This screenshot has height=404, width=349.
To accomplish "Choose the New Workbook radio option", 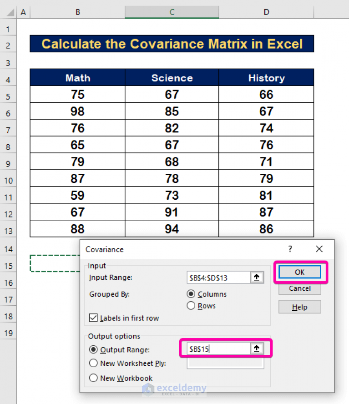I will [x=93, y=378].
